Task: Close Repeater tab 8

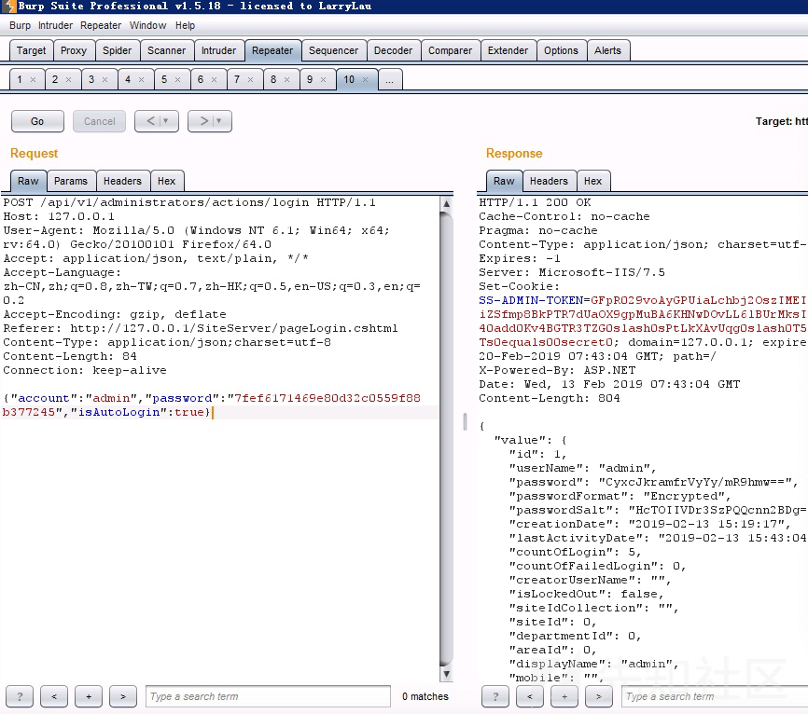Action: 287,80
